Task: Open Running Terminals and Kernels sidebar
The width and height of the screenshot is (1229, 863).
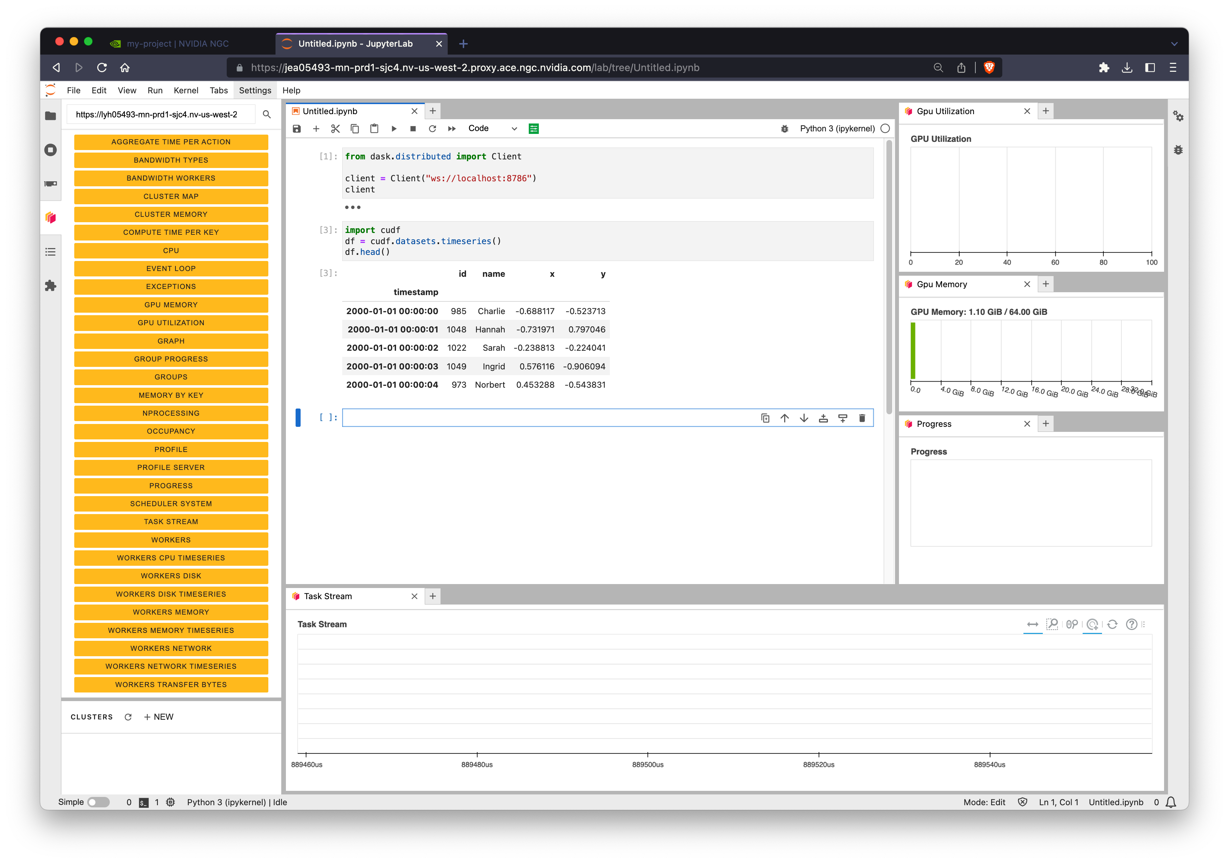Action: [x=51, y=150]
